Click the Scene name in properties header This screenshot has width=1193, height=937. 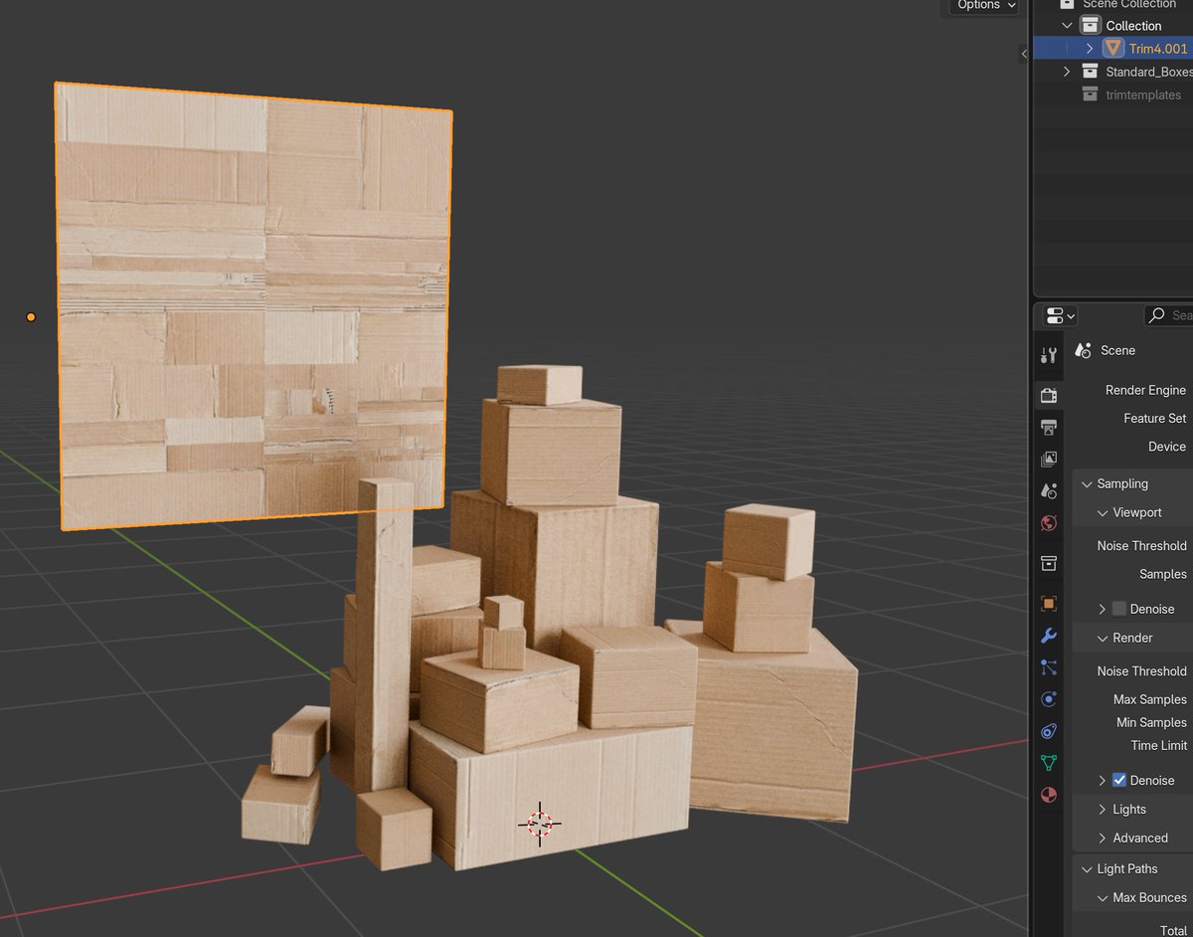click(x=1117, y=350)
